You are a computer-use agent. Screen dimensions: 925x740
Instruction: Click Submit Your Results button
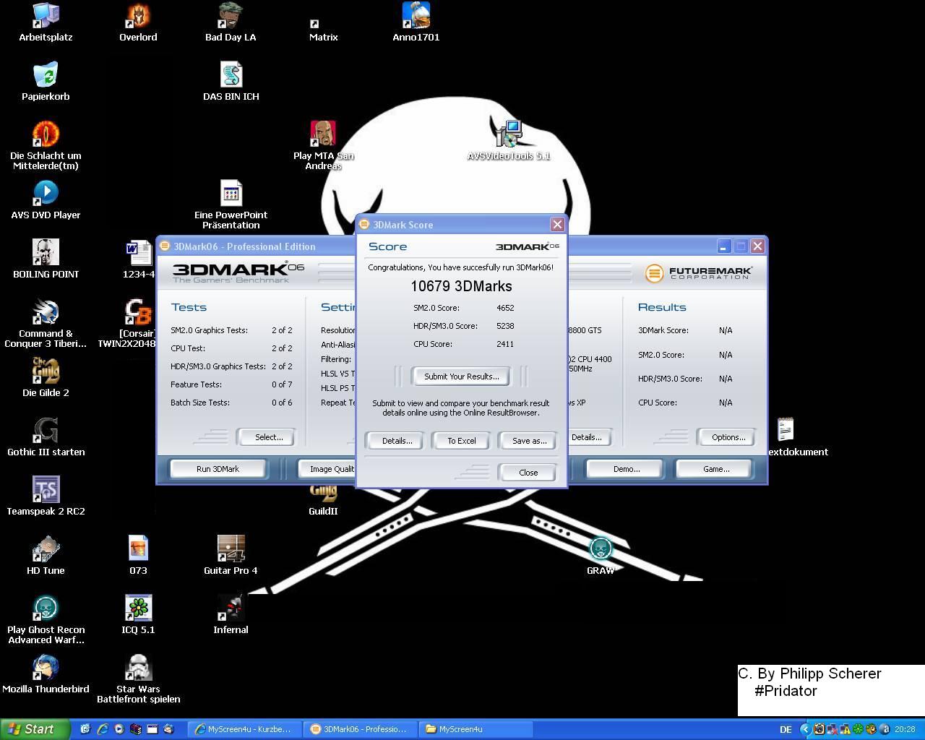click(461, 377)
